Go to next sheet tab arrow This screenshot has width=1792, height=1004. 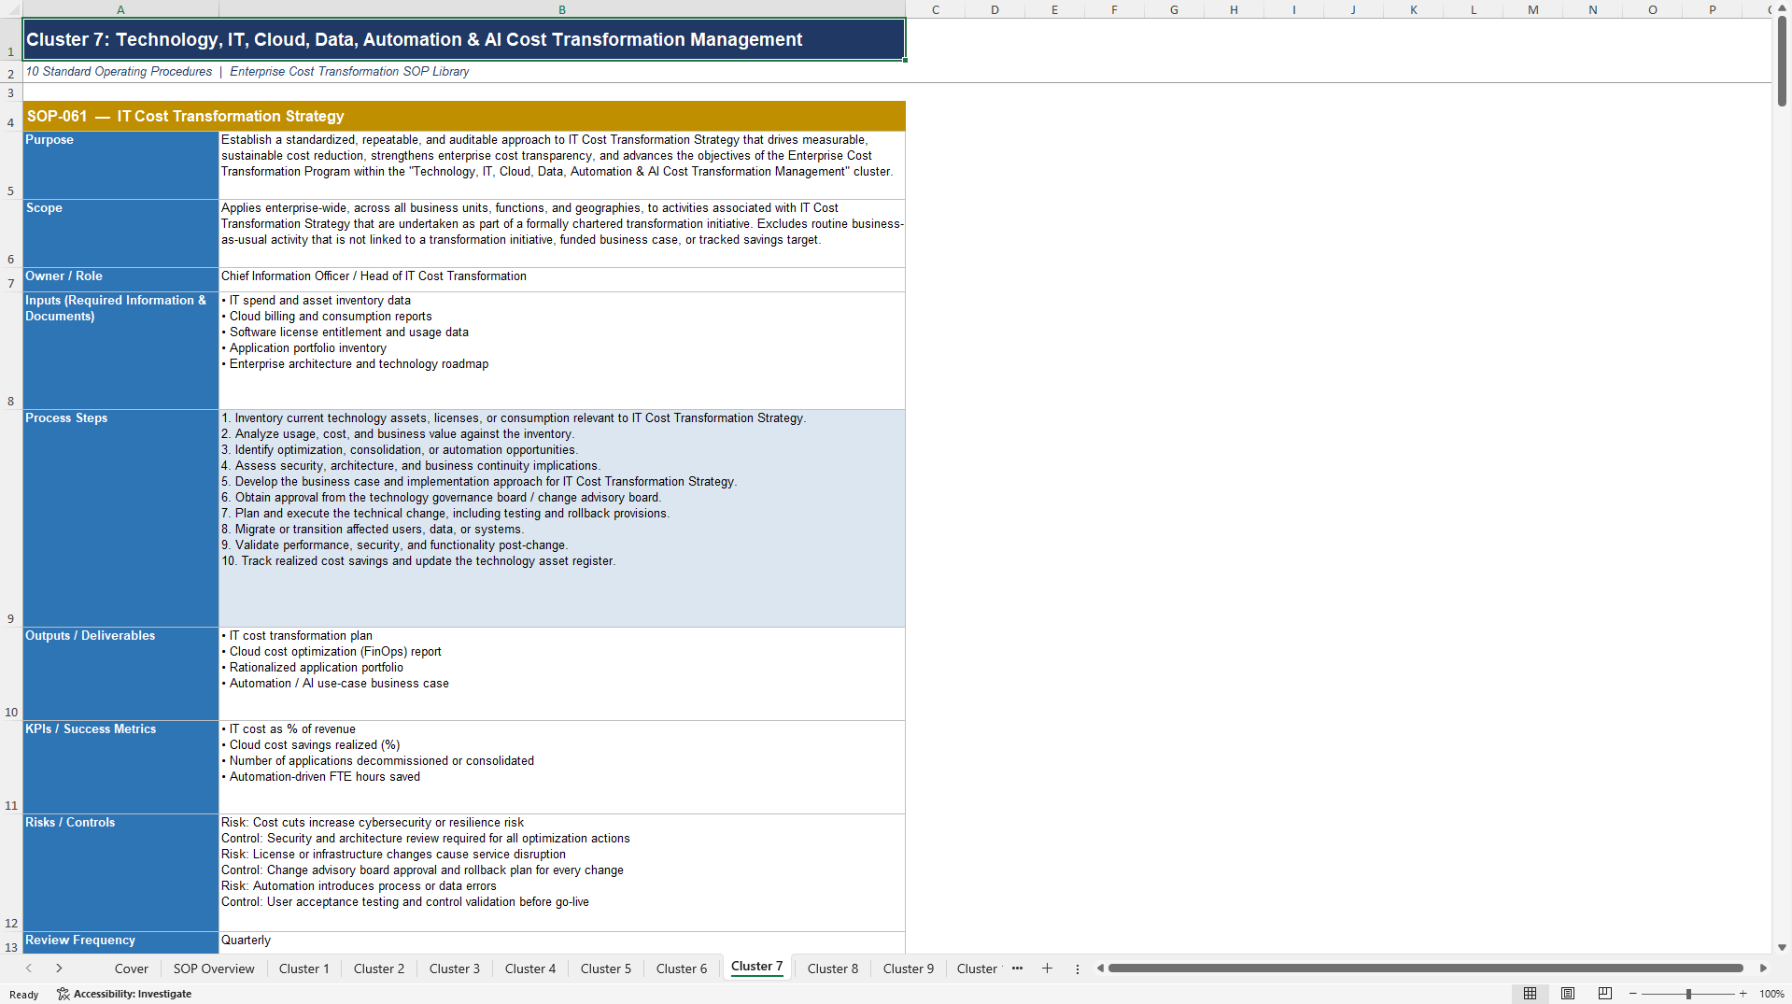tap(59, 969)
